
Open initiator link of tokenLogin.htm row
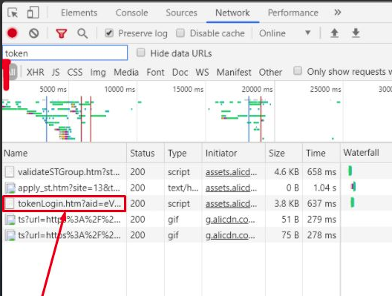pyautogui.click(x=231, y=203)
